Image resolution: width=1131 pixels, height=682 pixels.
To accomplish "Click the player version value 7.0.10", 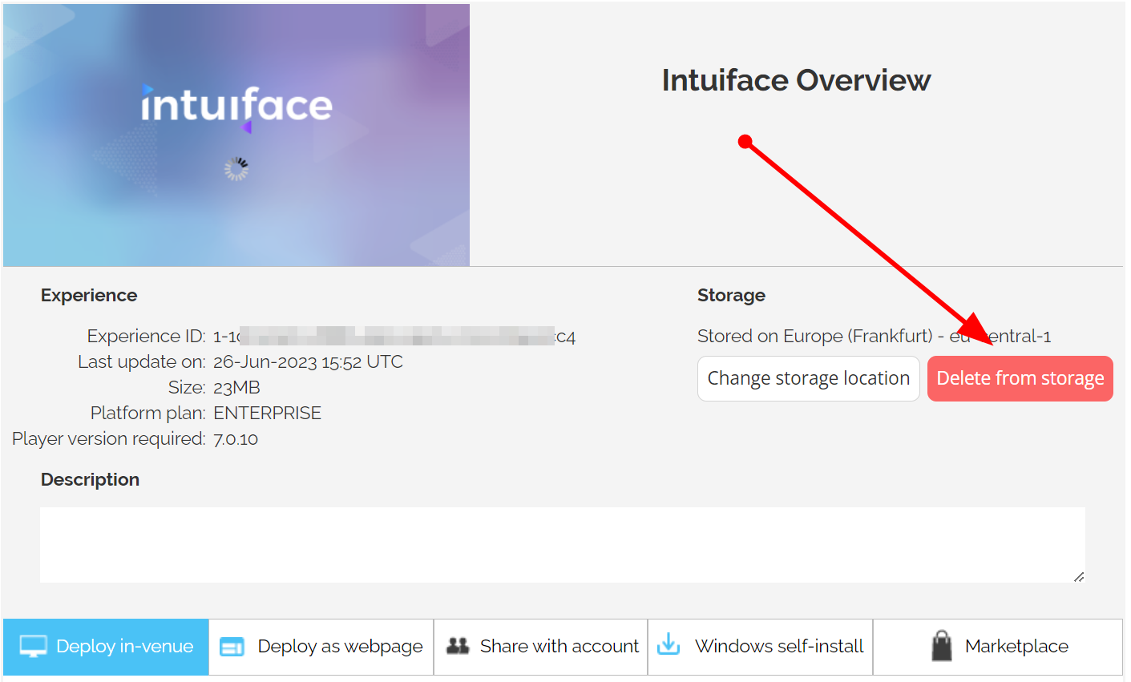I will pos(236,438).
